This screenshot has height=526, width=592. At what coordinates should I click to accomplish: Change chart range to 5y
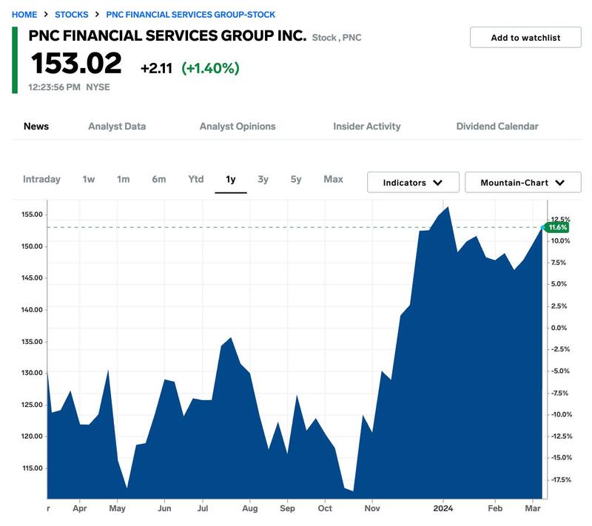296,179
